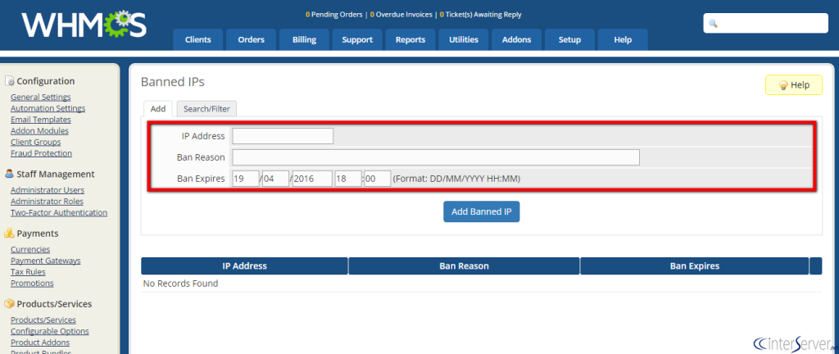Open Ticket(s) Awaiting Reply link

pyautogui.click(x=480, y=15)
